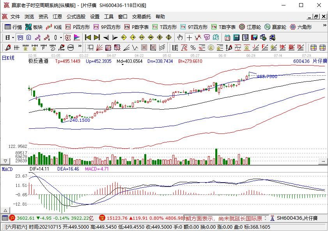Open the 资讯 menu

click(43, 16)
